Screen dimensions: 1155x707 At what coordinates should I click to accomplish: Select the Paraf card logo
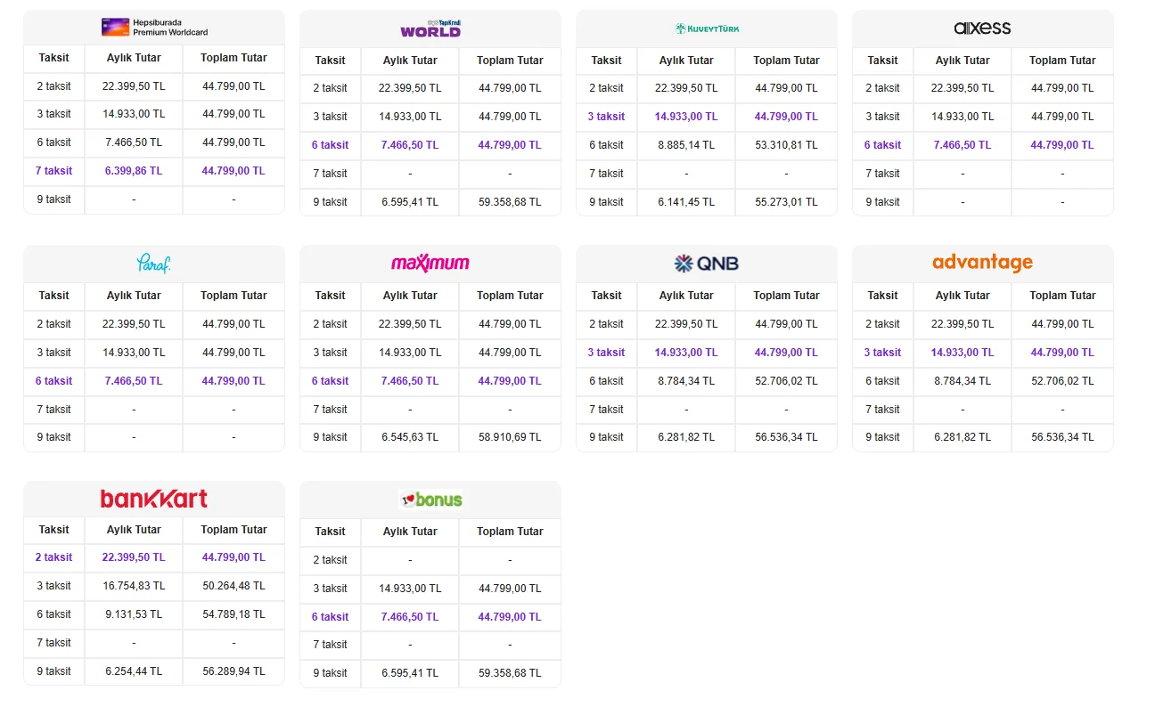click(153, 264)
